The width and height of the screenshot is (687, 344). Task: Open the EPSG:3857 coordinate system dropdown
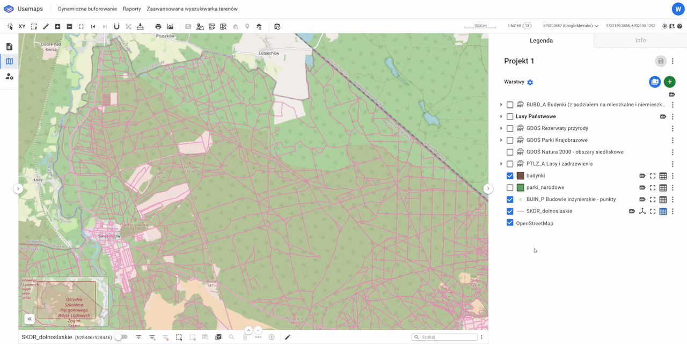570,26
